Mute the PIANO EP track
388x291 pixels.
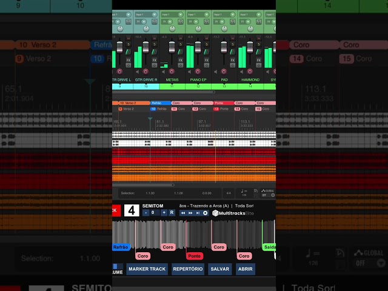pos(207,38)
